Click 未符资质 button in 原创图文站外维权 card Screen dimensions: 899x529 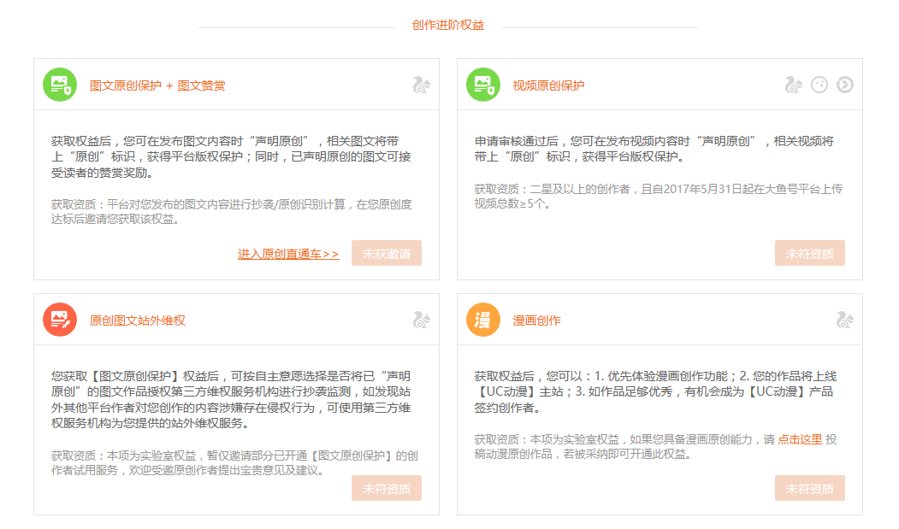point(387,489)
